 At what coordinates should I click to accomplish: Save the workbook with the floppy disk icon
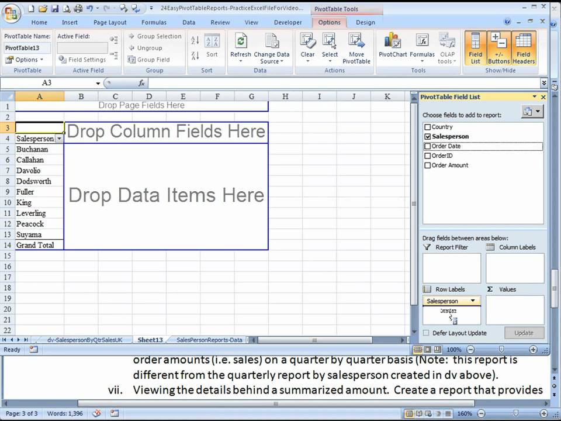coord(55,8)
